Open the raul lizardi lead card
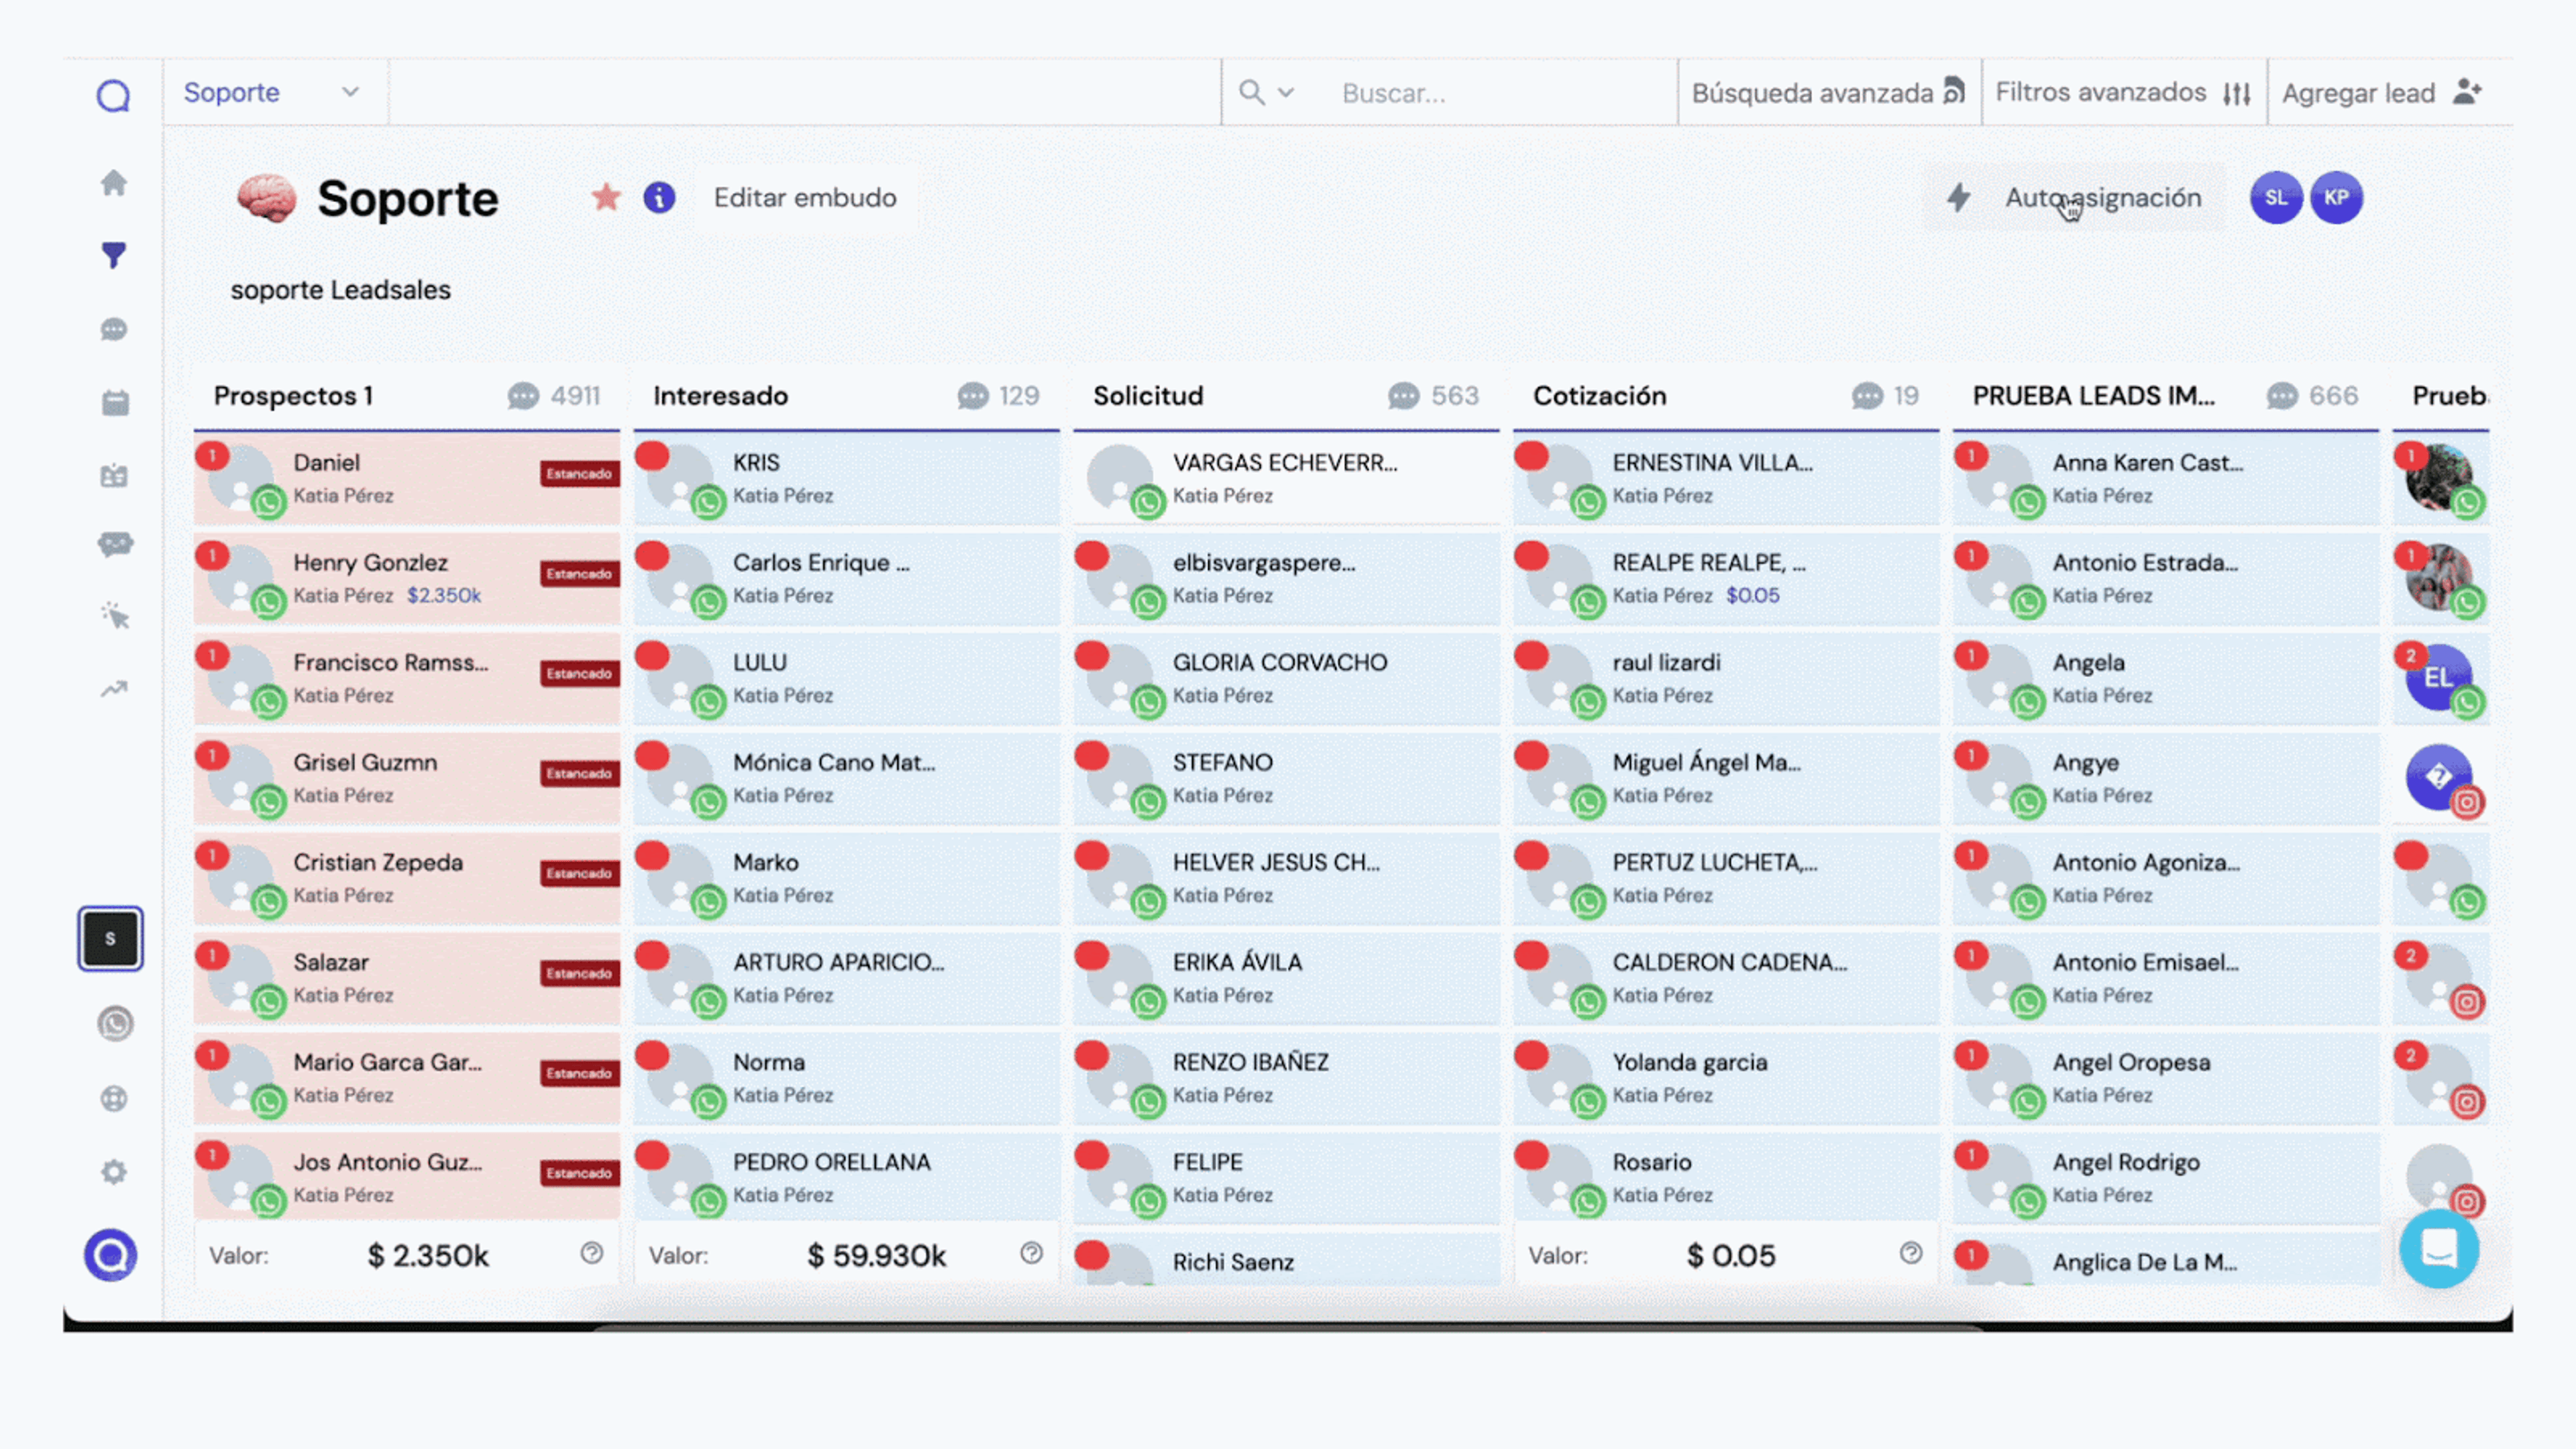The width and height of the screenshot is (2576, 1449). tap(1726, 679)
